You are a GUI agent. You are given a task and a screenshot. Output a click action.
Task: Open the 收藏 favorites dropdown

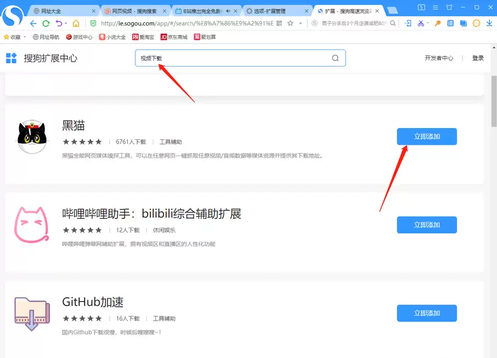click(14, 37)
